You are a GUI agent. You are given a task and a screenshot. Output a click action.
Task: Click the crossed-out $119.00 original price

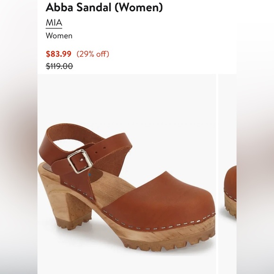pyautogui.click(x=59, y=66)
